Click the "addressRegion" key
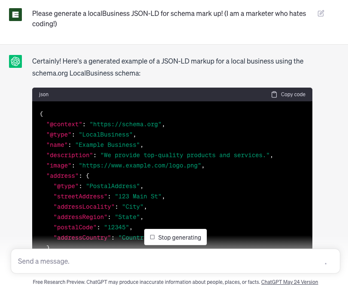This screenshot has width=348, height=292. tap(81, 217)
